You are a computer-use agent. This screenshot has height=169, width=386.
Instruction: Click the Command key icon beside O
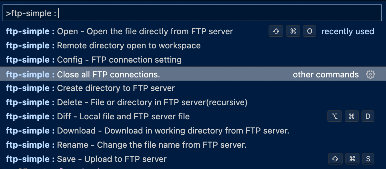coord(293,31)
